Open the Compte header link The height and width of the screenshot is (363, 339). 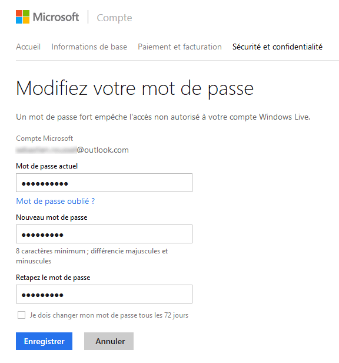114,18
